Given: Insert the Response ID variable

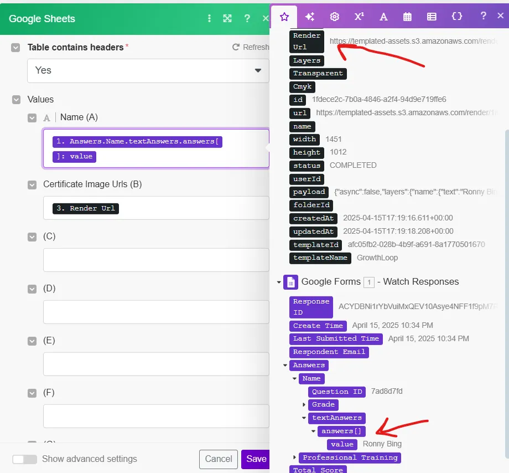Looking at the screenshot, I should click(311, 307).
